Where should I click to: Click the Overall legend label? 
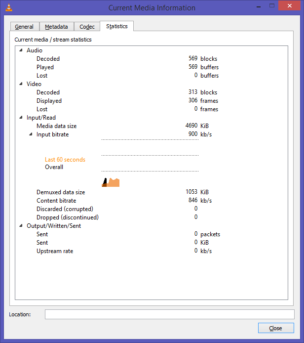(54, 167)
